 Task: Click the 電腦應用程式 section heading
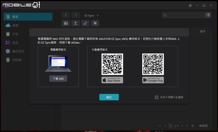(58, 50)
